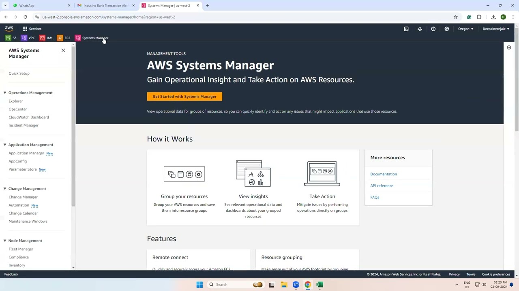Open console settings gear
Viewport: 519px width, 291px height.
446,29
